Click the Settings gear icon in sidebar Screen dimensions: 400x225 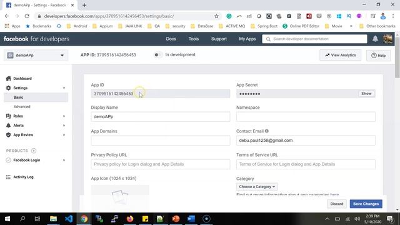pos(8,88)
